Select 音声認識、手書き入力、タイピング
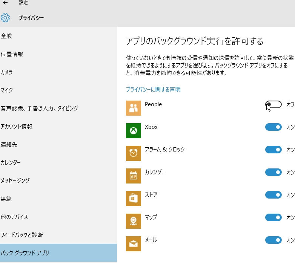This screenshot has height=263, width=295. click(x=58, y=108)
